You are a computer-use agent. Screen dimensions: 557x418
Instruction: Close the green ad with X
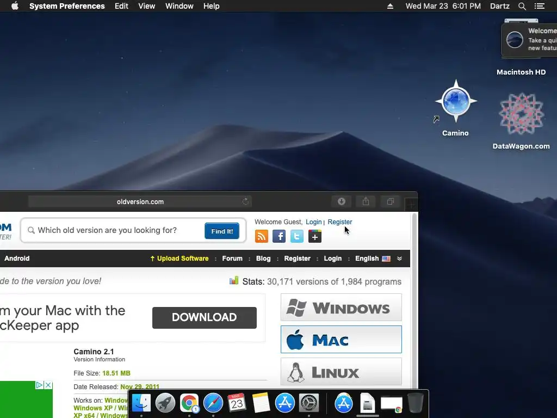tap(48, 385)
